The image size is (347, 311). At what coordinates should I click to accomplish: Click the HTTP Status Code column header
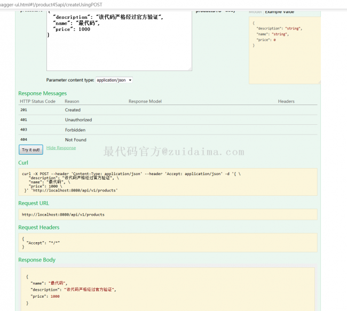click(37, 101)
